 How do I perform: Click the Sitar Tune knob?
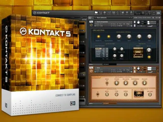(x=138, y=68)
